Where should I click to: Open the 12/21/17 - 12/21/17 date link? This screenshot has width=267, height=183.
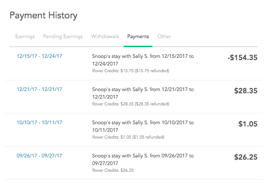coord(40,89)
